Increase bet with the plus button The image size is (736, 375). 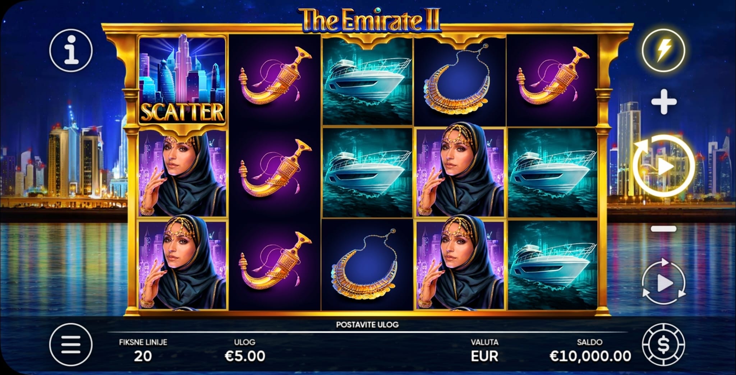tap(664, 102)
